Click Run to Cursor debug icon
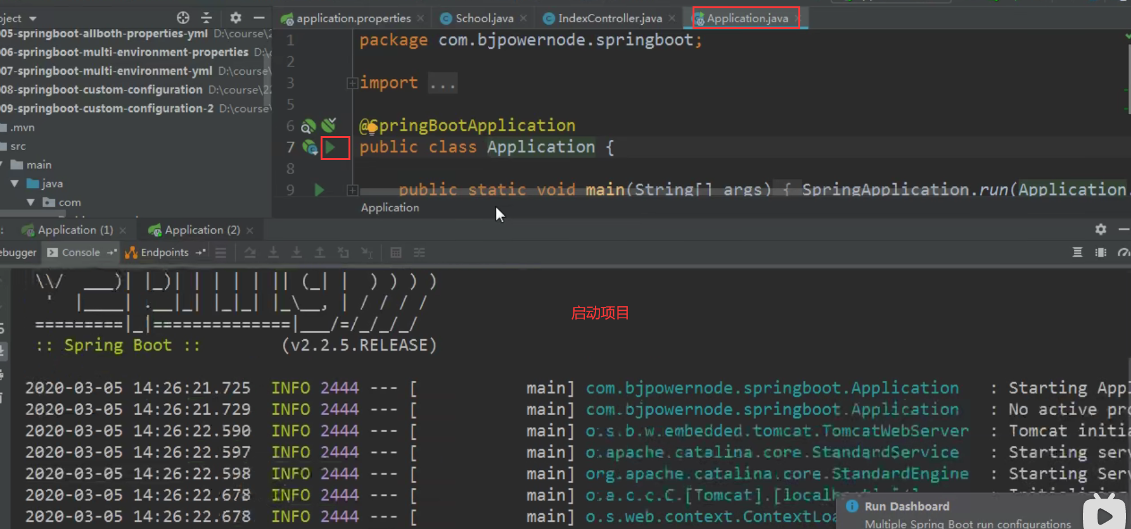Image resolution: width=1131 pixels, height=529 pixels. (366, 252)
